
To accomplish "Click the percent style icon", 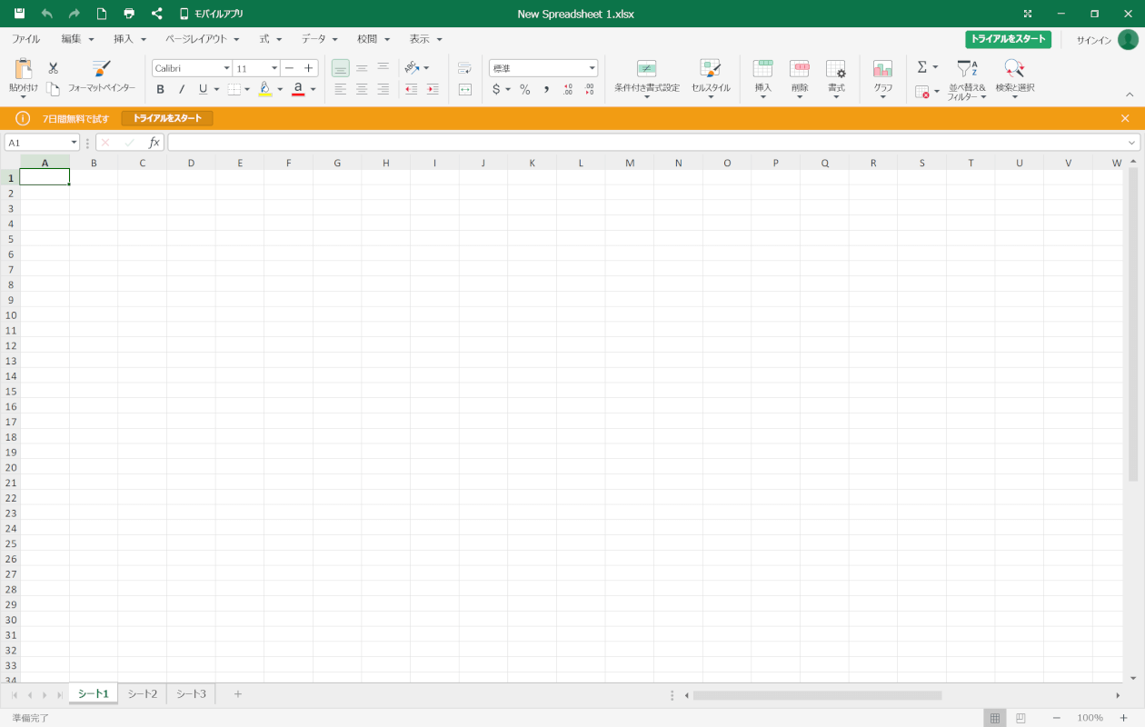I will (x=524, y=89).
